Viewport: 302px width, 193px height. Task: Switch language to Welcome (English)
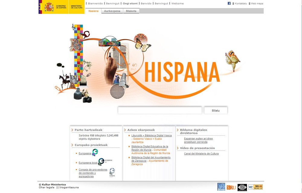click(177, 4)
